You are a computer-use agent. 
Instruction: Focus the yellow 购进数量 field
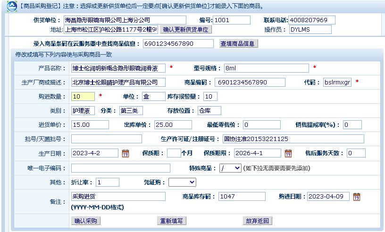pos(83,97)
